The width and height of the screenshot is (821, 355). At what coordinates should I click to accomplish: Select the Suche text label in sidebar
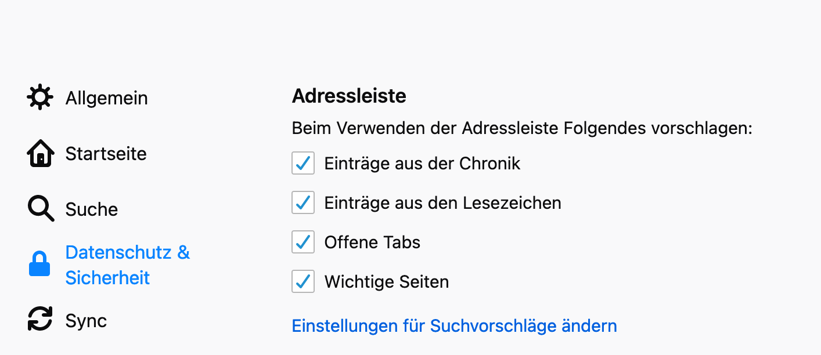point(92,209)
